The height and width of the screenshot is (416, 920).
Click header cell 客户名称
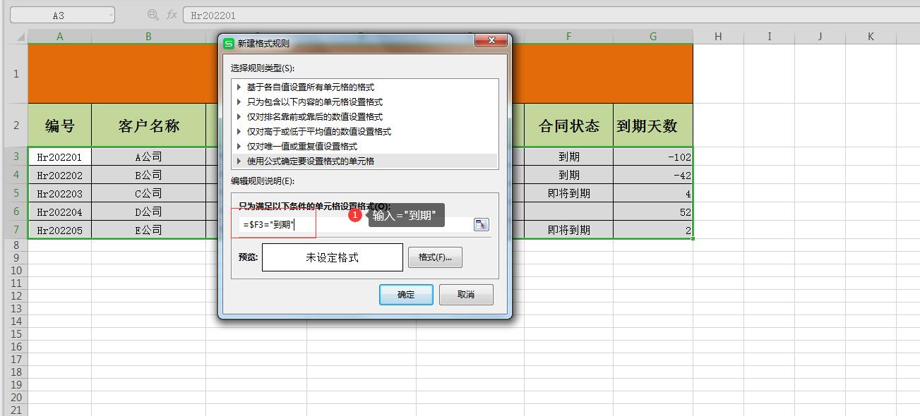(x=148, y=126)
